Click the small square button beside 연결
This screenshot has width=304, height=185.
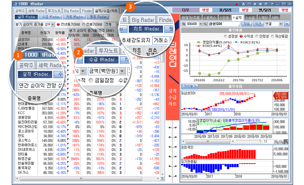click(287, 24)
